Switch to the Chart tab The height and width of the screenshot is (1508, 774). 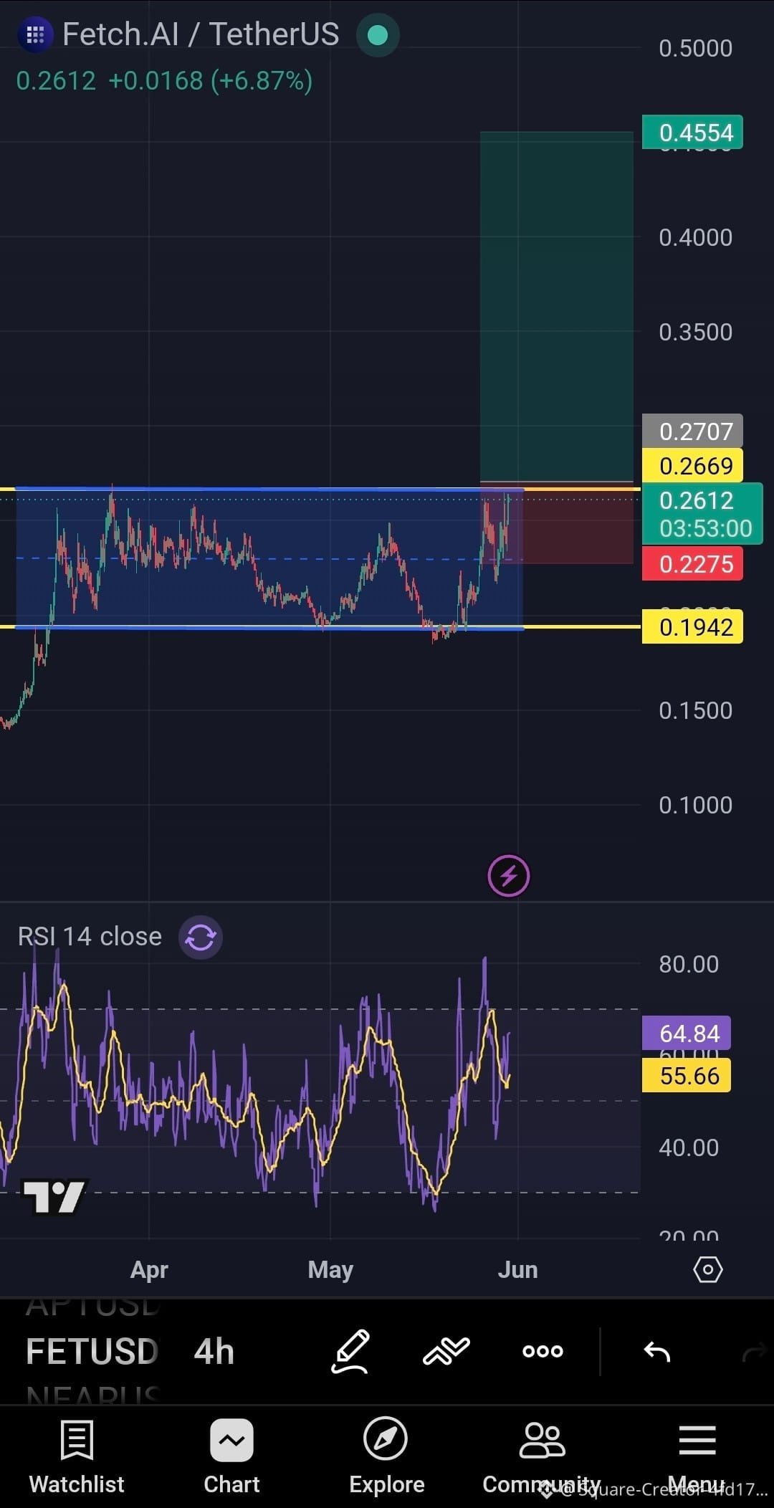[x=231, y=1456]
